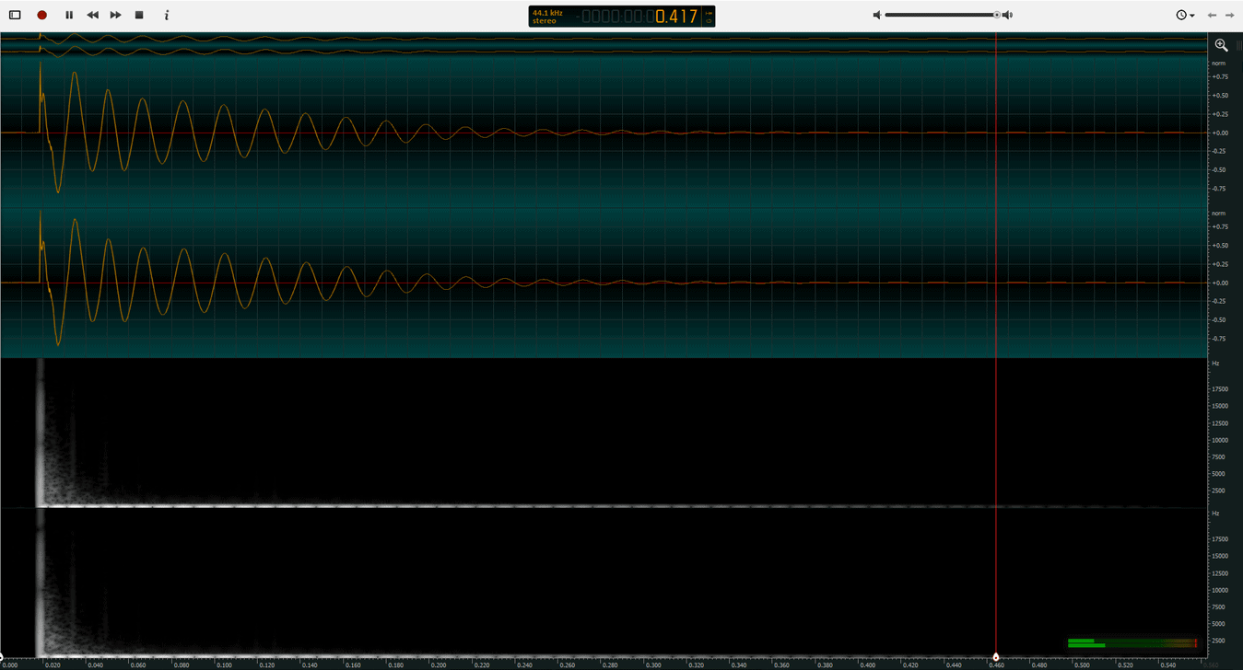1243x670 pixels.
Task: Click the playhead marker on the time ruler
Action: point(996,657)
